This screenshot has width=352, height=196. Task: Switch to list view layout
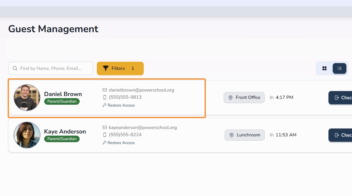pyautogui.click(x=340, y=68)
